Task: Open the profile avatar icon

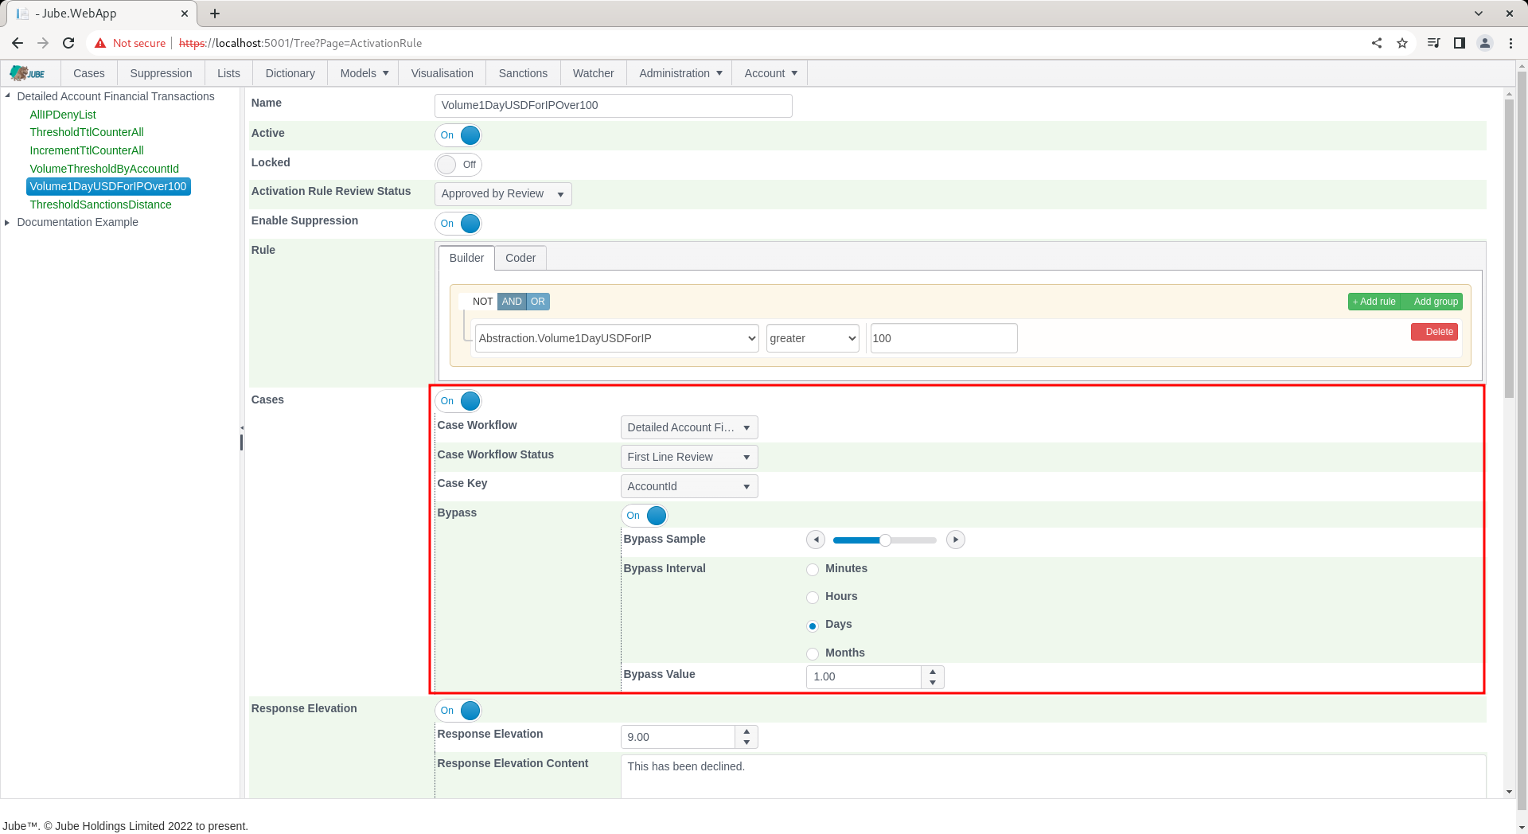Action: click(1485, 43)
